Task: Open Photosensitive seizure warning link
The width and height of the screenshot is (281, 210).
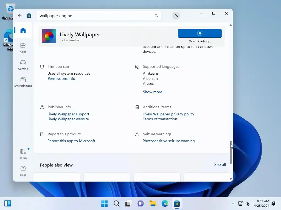Action: [169, 141]
